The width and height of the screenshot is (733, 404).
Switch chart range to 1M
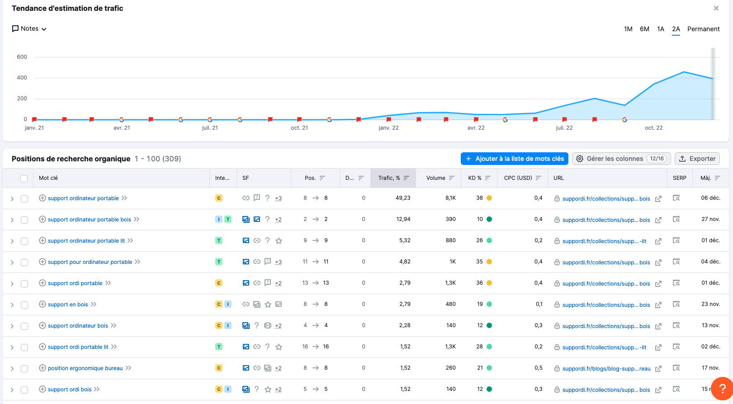tap(628, 29)
